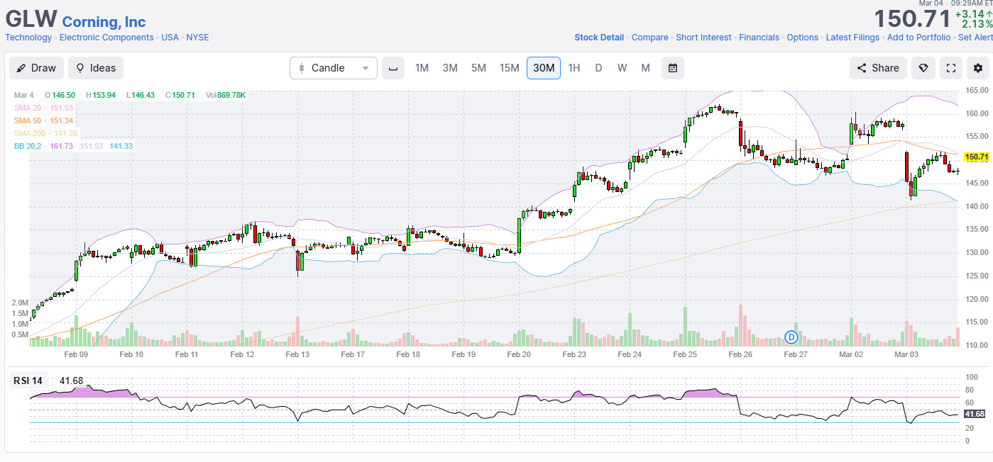
Task: Open the Ideas lightbulb button
Action: click(x=96, y=68)
